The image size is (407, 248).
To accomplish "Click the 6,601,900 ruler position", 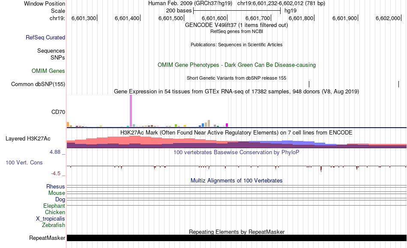I will click(x=345, y=18).
